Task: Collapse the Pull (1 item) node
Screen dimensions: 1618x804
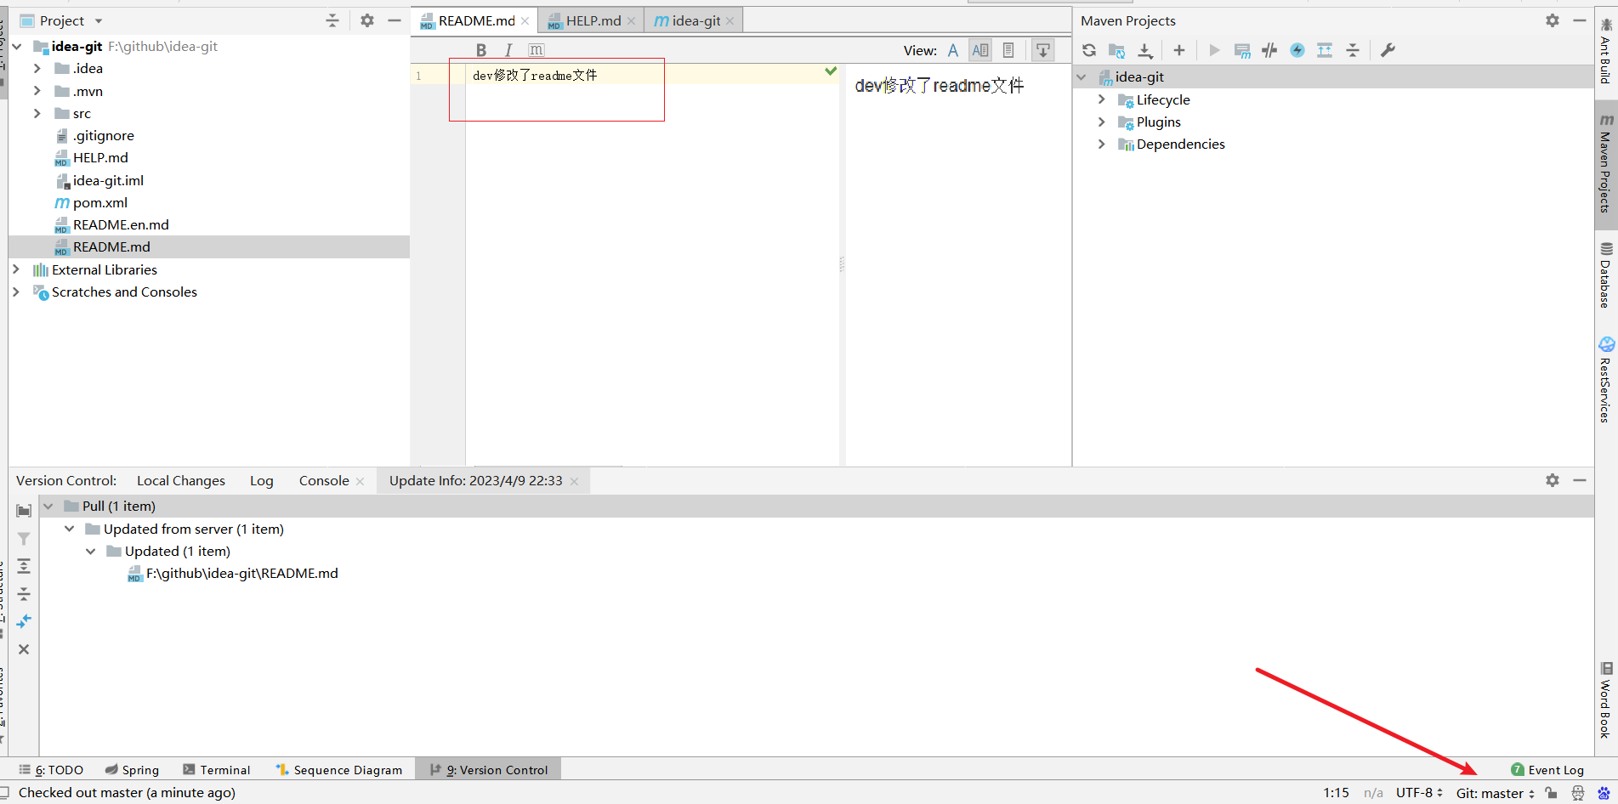Action: (48, 506)
